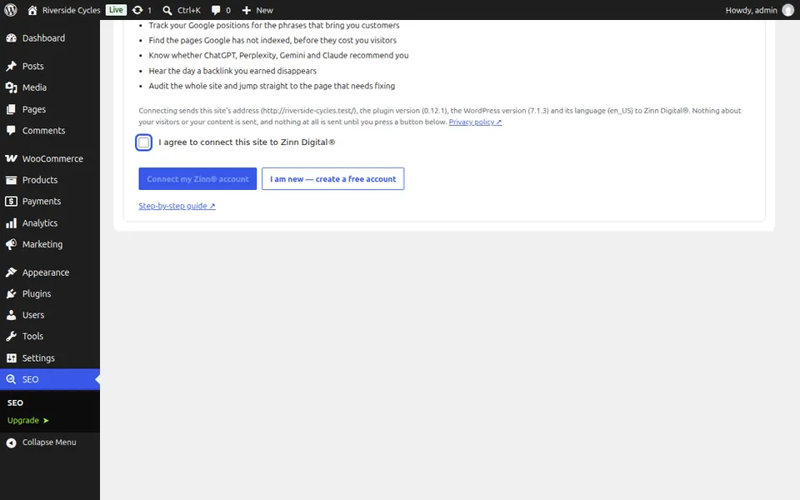The image size is (800, 500).
Task: Go to the Users menu
Action: [50, 315]
